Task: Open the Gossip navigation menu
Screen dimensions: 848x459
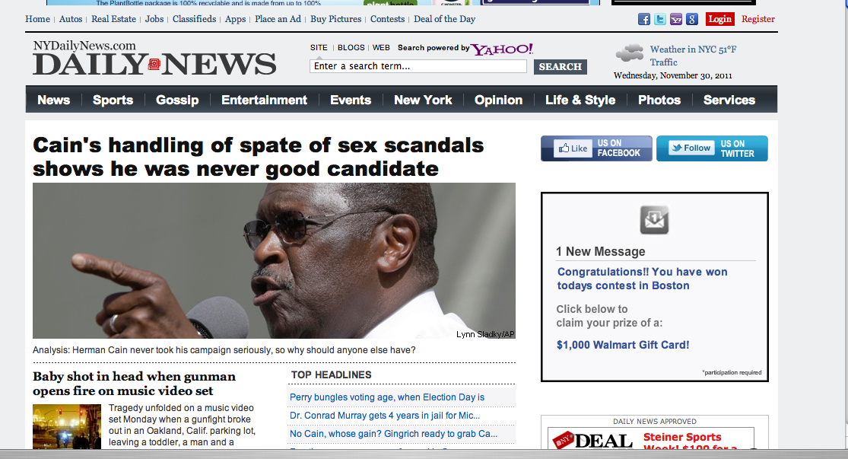Action: coord(177,100)
